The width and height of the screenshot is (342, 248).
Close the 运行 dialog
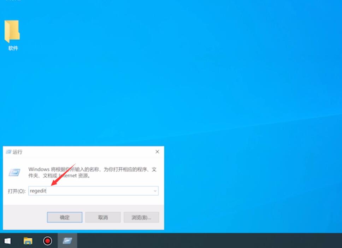[157, 152]
